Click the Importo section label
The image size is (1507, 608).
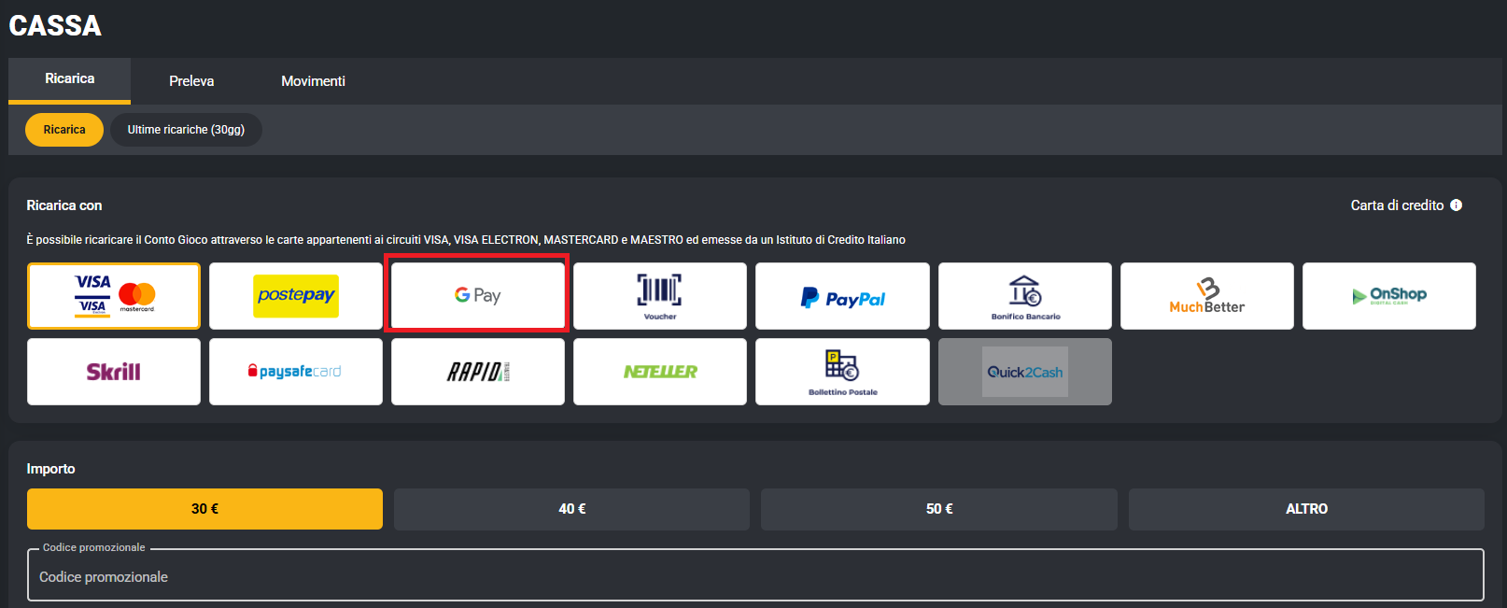click(50, 469)
